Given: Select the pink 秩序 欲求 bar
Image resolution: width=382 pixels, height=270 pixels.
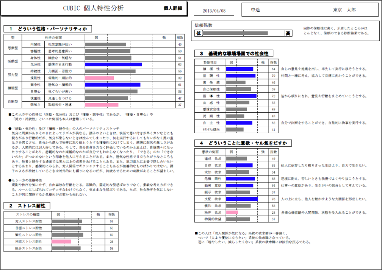Looking at the screenshot, I should 232,213.
